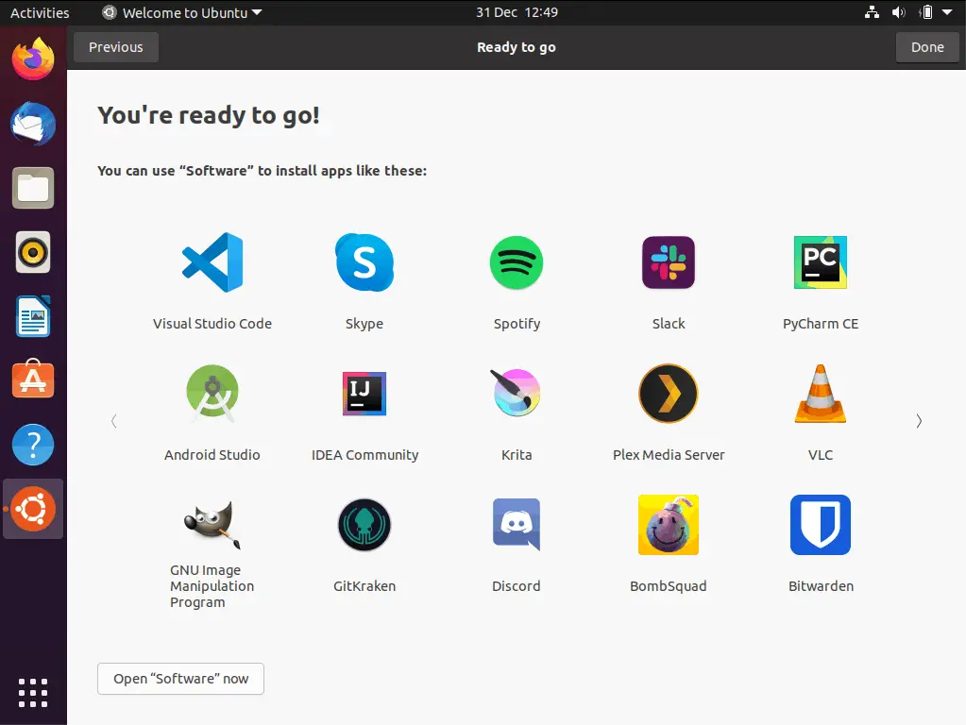
Task: Choose the Krita app icon
Action: tap(517, 393)
